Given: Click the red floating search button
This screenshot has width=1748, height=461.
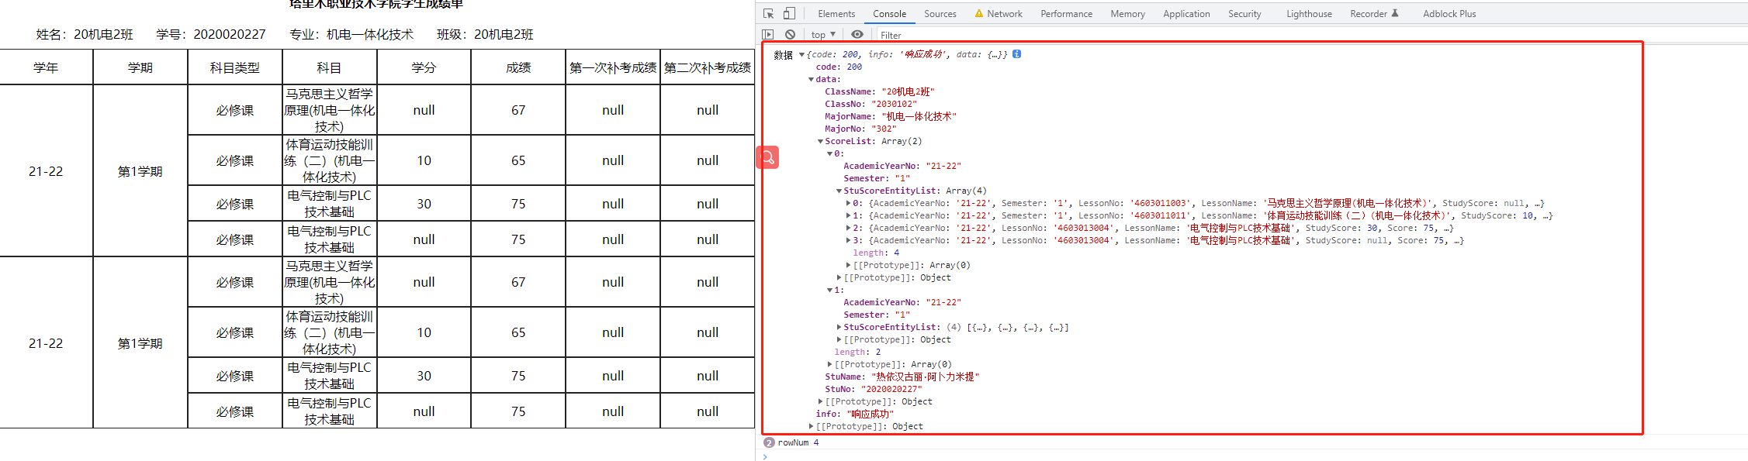Looking at the screenshot, I should 767,157.
